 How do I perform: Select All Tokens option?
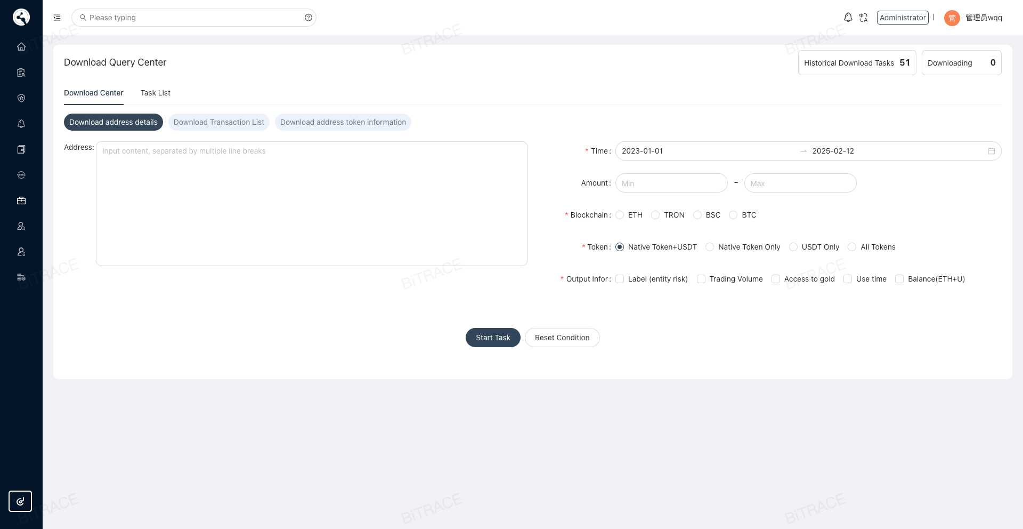click(852, 247)
